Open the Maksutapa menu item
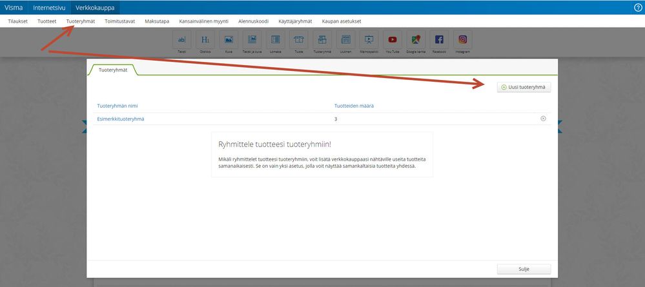 click(157, 21)
